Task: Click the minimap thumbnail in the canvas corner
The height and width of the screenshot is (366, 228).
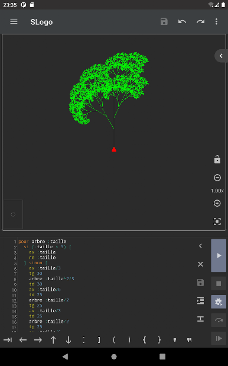Action: click(x=13, y=214)
